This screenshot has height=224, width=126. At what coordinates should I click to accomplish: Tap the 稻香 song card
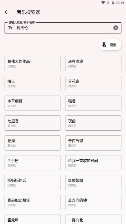coord(93,103)
